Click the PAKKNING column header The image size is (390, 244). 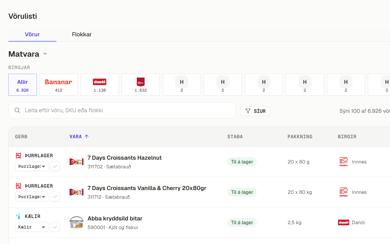click(x=300, y=137)
